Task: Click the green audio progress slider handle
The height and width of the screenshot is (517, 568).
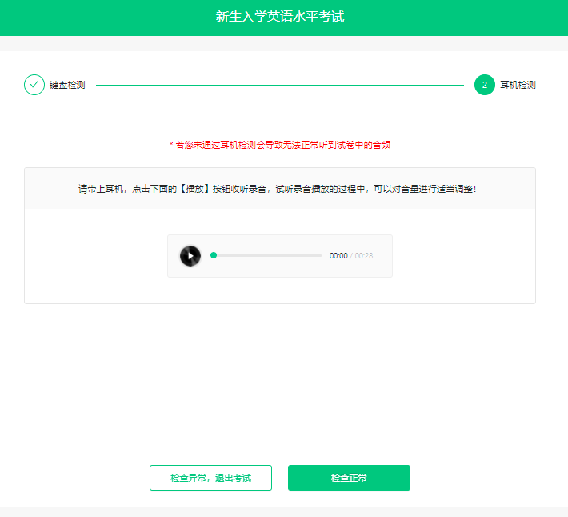Action: (214, 256)
